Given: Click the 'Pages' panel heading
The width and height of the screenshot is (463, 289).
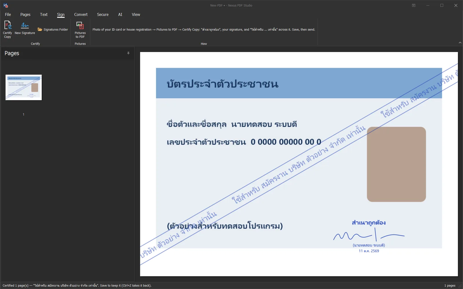Looking at the screenshot, I should click(x=12, y=53).
